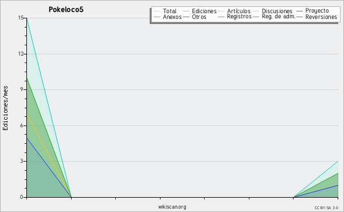Click the y-axis value 0
The width and height of the screenshot is (344, 212).
[22, 197]
